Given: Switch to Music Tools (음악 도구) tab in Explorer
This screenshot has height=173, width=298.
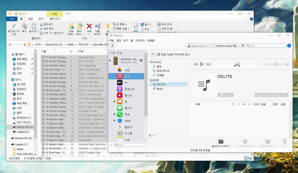Looking at the screenshot, I should (55, 19).
